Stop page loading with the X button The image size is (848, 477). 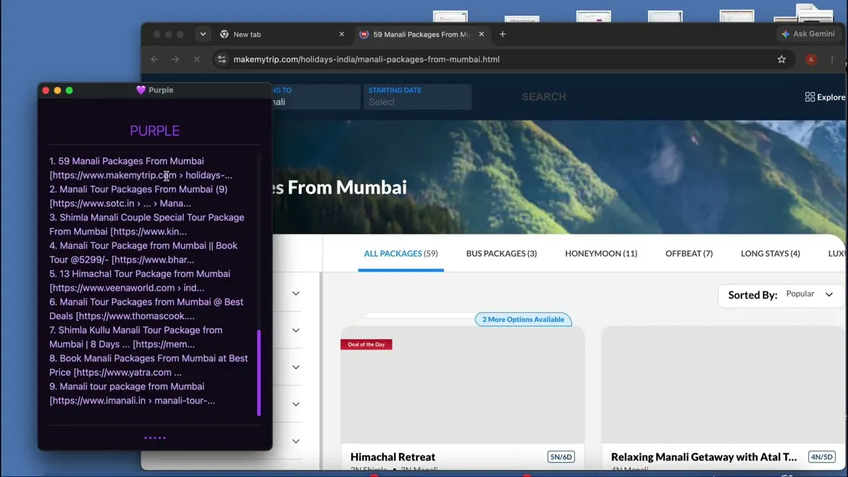pos(197,59)
